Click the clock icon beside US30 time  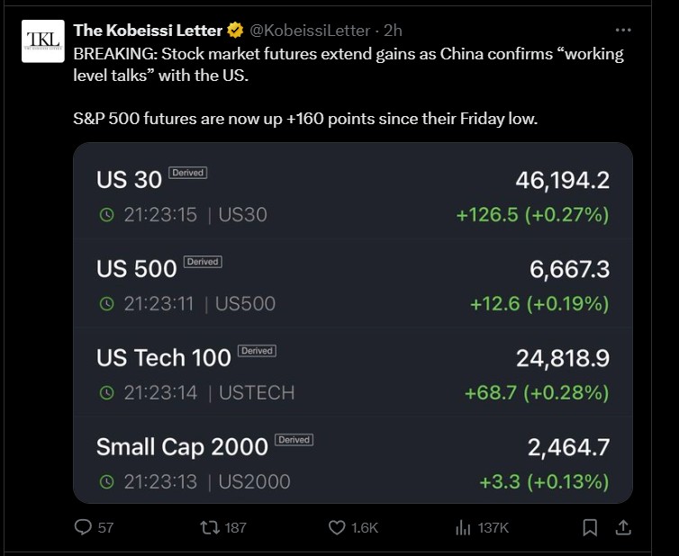click(x=106, y=215)
